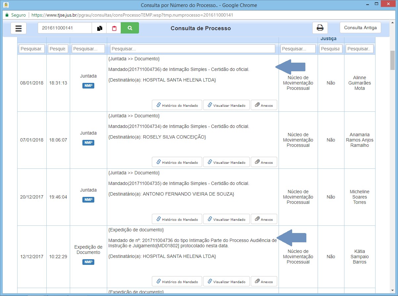Image resolution: width=398 pixels, height=296 pixels.
Task: Open Histórico do Mandado for Hospital Santa Helena juntada
Action: tap(177, 105)
